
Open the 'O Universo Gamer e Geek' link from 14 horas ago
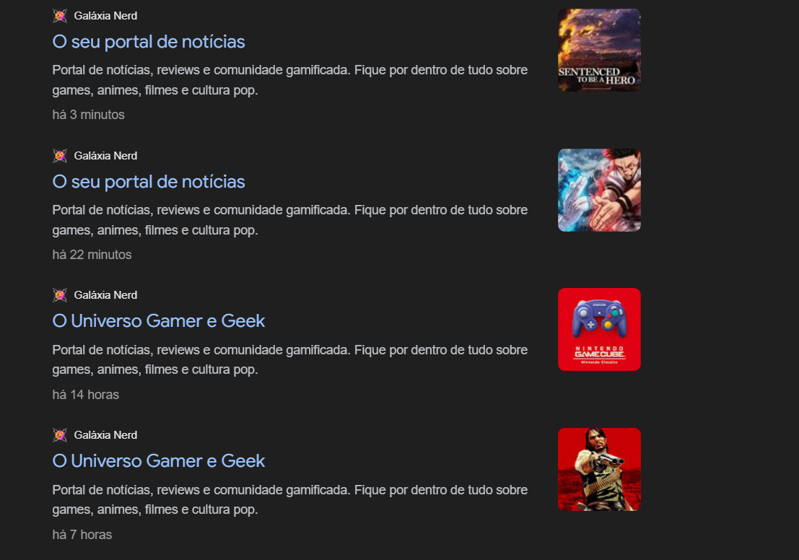coord(159,321)
